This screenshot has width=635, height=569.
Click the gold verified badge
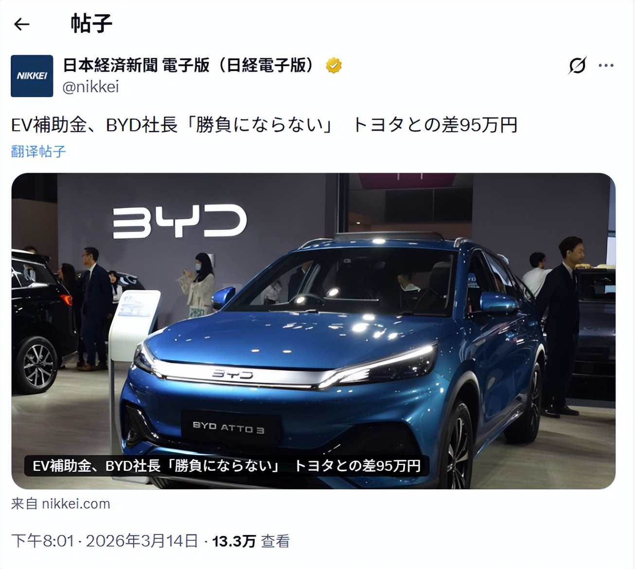[x=334, y=65]
